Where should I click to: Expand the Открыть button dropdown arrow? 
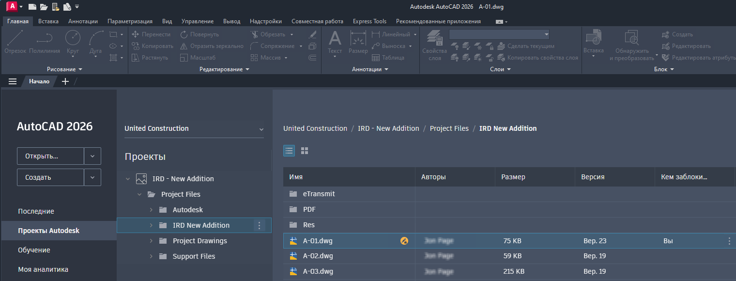click(x=92, y=156)
